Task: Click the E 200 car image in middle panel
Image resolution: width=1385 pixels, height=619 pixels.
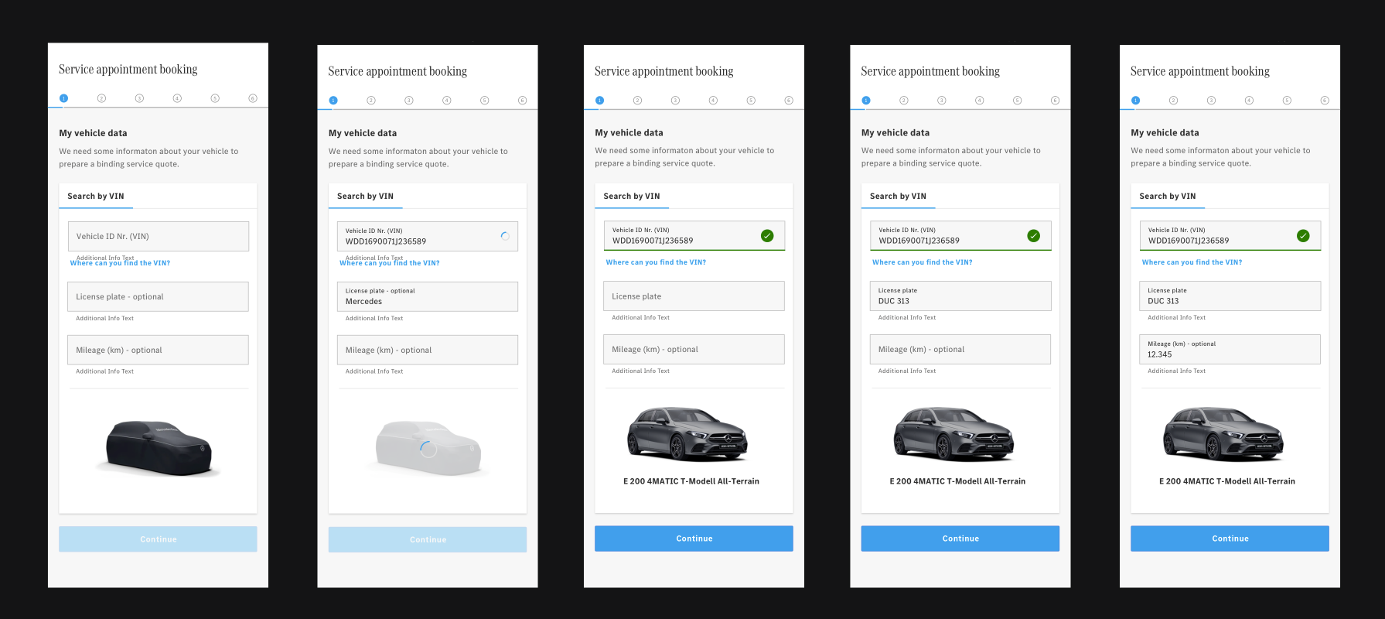Action: pos(687,434)
